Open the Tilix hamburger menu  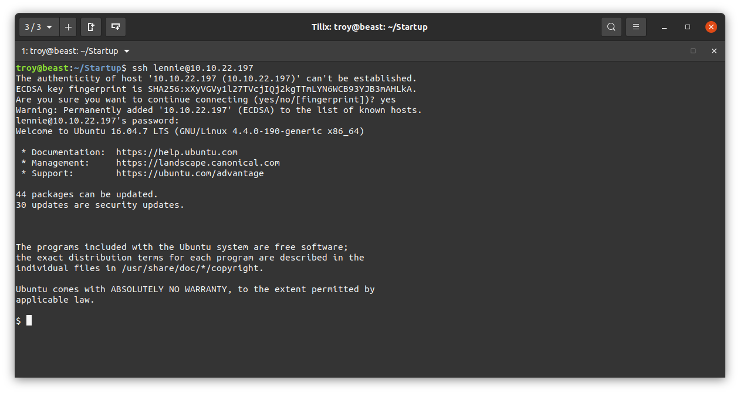(636, 27)
